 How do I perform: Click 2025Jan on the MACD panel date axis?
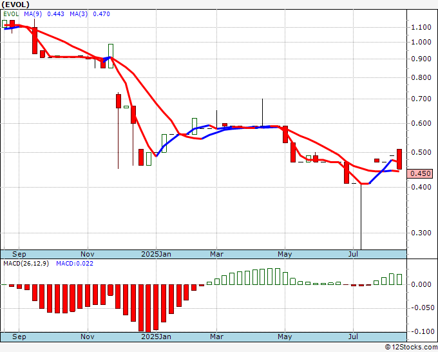pos(156,337)
